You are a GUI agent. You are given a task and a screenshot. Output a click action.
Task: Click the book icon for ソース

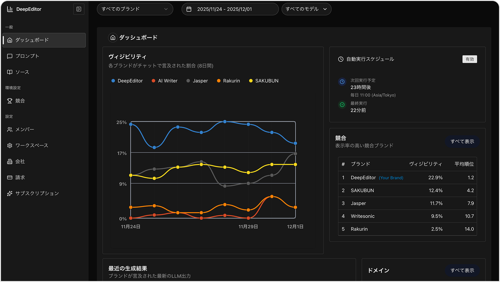coord(10,72)
